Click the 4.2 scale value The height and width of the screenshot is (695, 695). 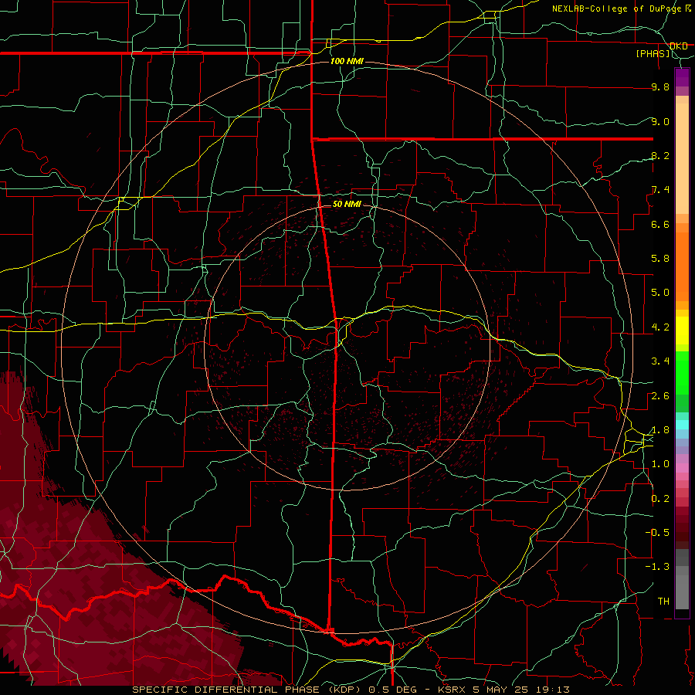(660, 327)
